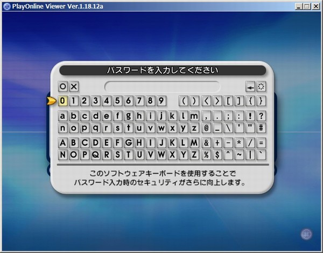
Task: Select the dollar sign key
Action: 217,155
